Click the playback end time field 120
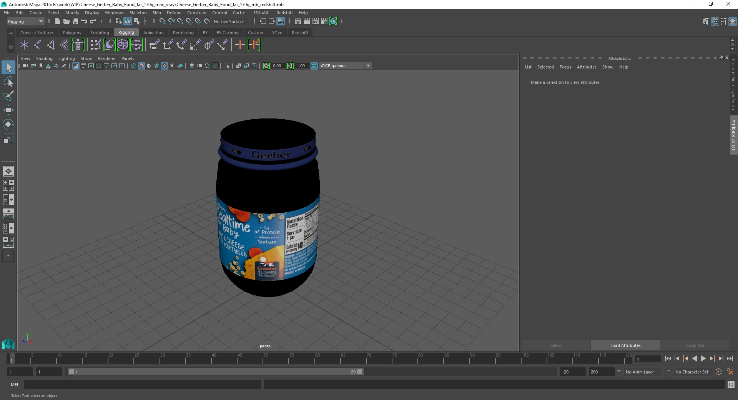 [x=572, y=372]
